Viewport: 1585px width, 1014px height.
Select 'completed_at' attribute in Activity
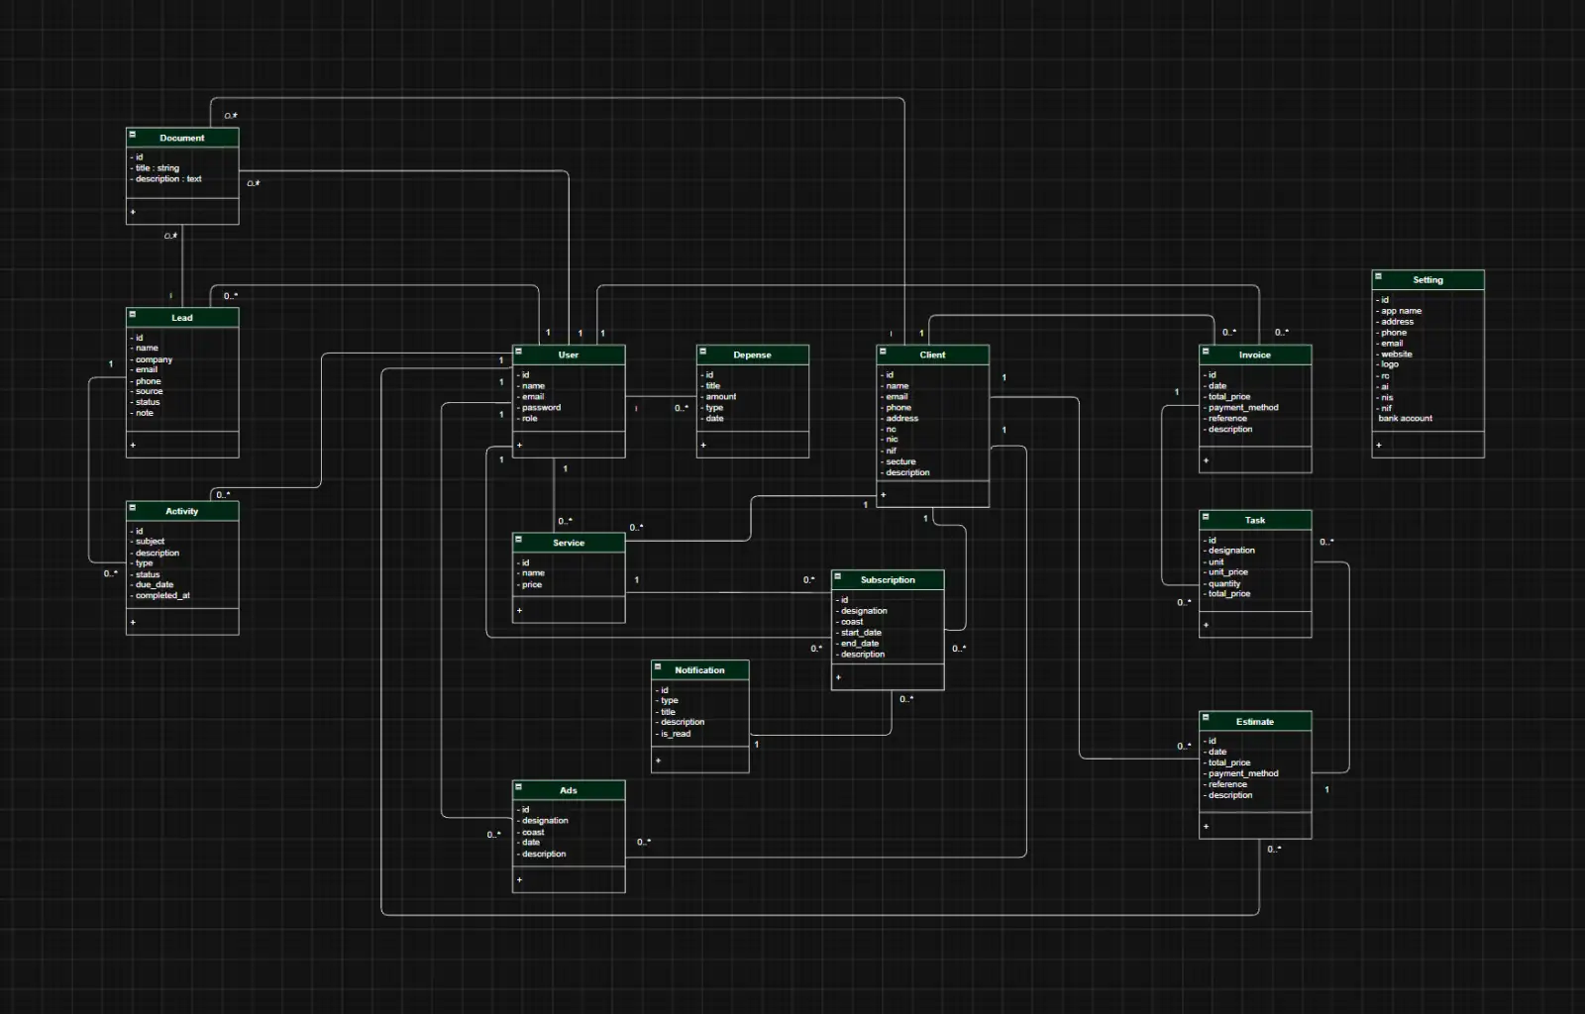click(162, 595)
